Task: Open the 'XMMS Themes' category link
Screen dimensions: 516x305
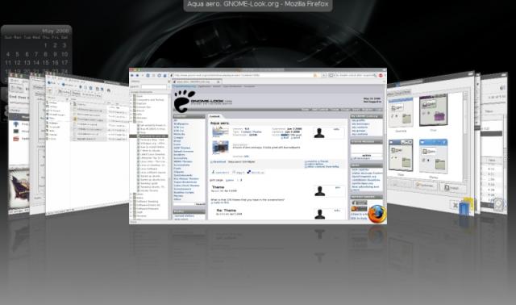Action: tap(183, 161)
